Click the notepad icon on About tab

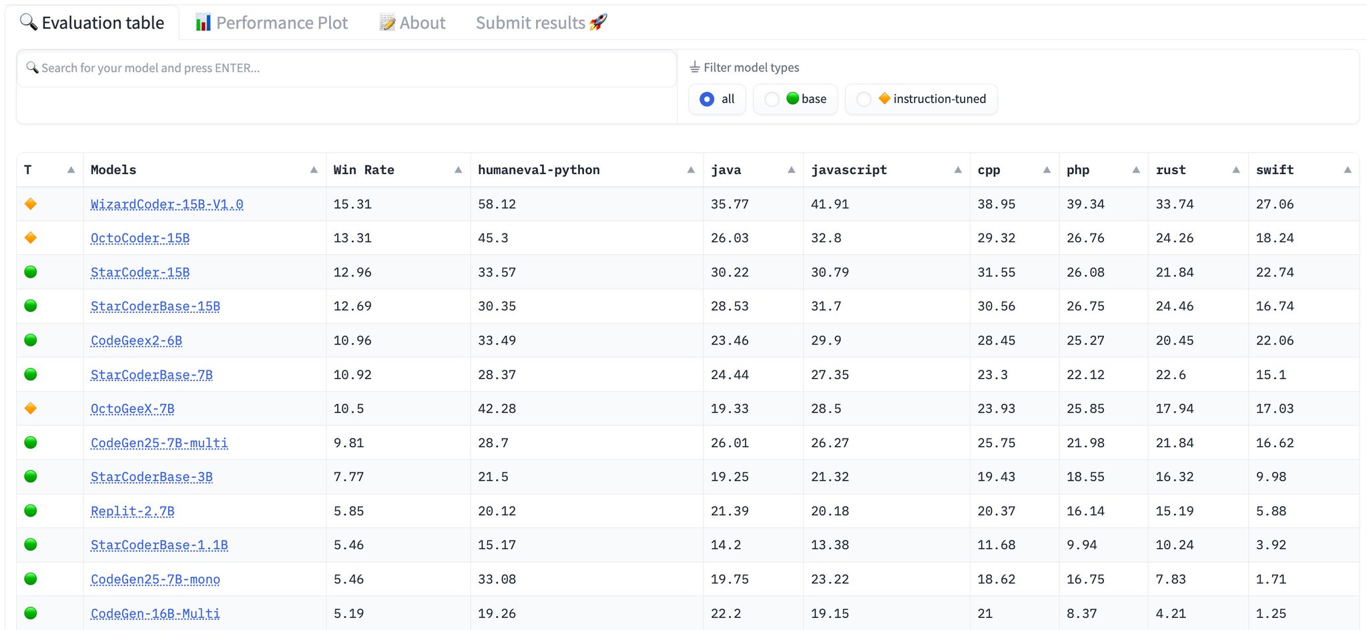pyautogui.click(x=388, y=23)
